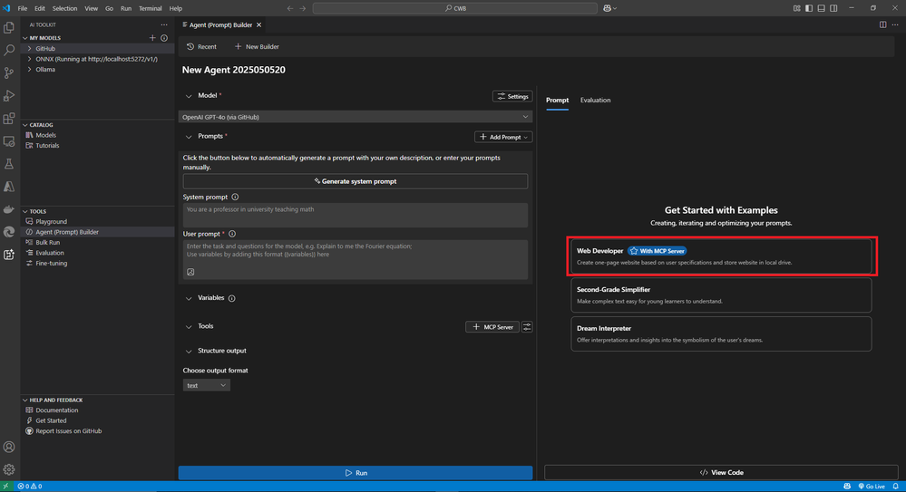Open the output format text dropdown
Screen dimensions: 906x492
(206, 385)
